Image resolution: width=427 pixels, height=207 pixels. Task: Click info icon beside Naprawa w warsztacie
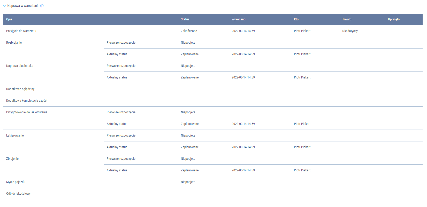pos(42,6)
